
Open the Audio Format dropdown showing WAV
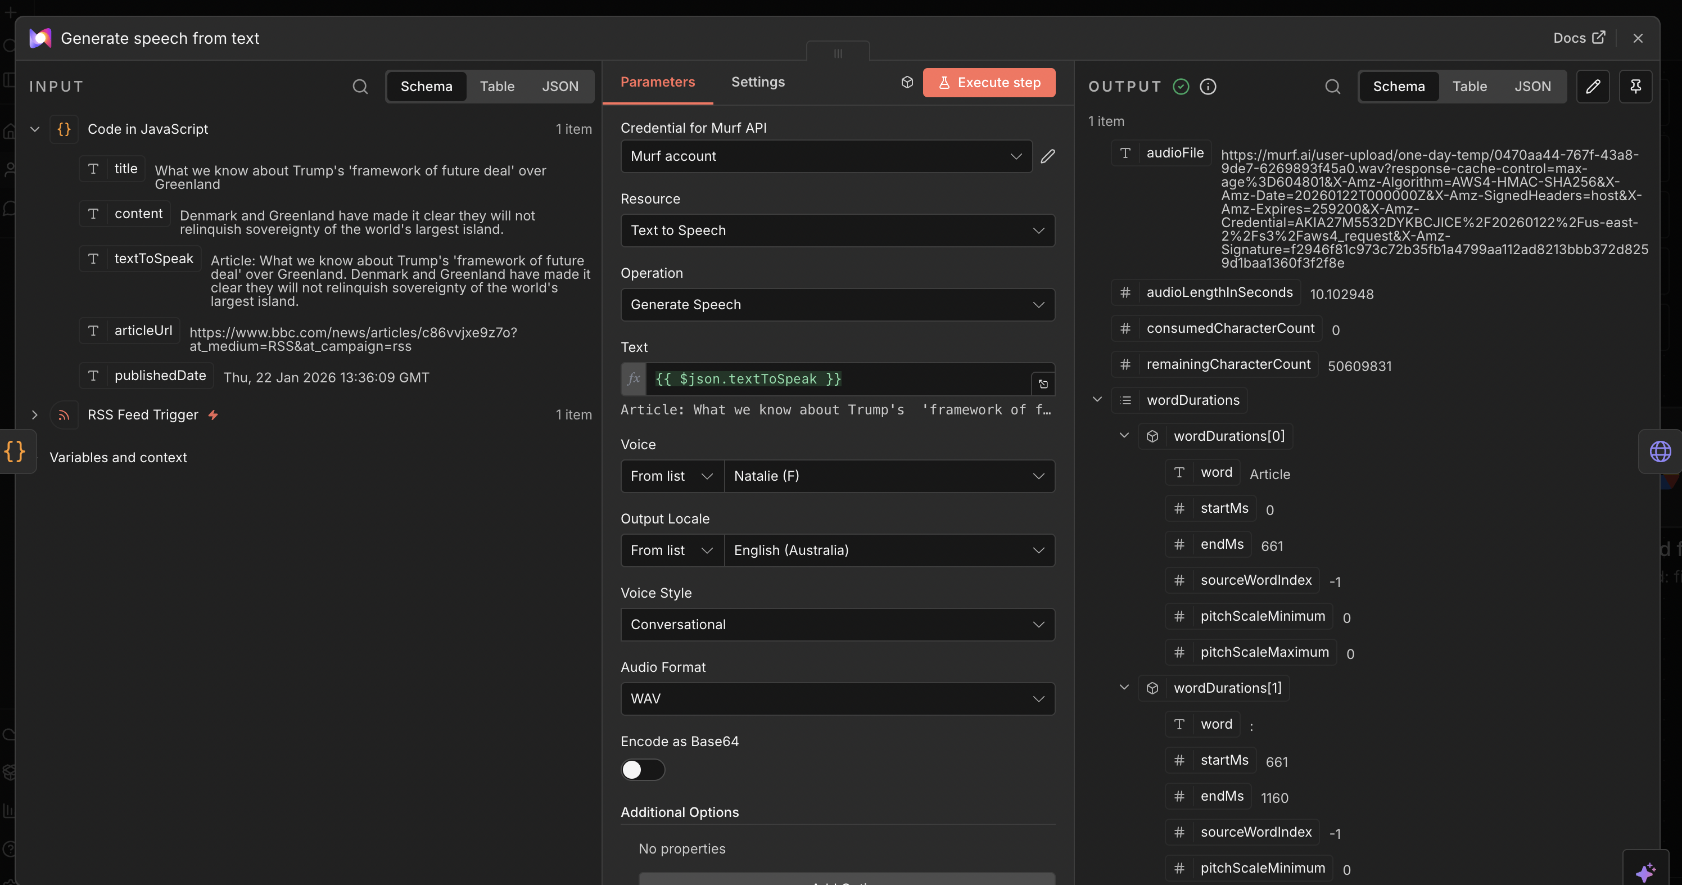(837, 698)
